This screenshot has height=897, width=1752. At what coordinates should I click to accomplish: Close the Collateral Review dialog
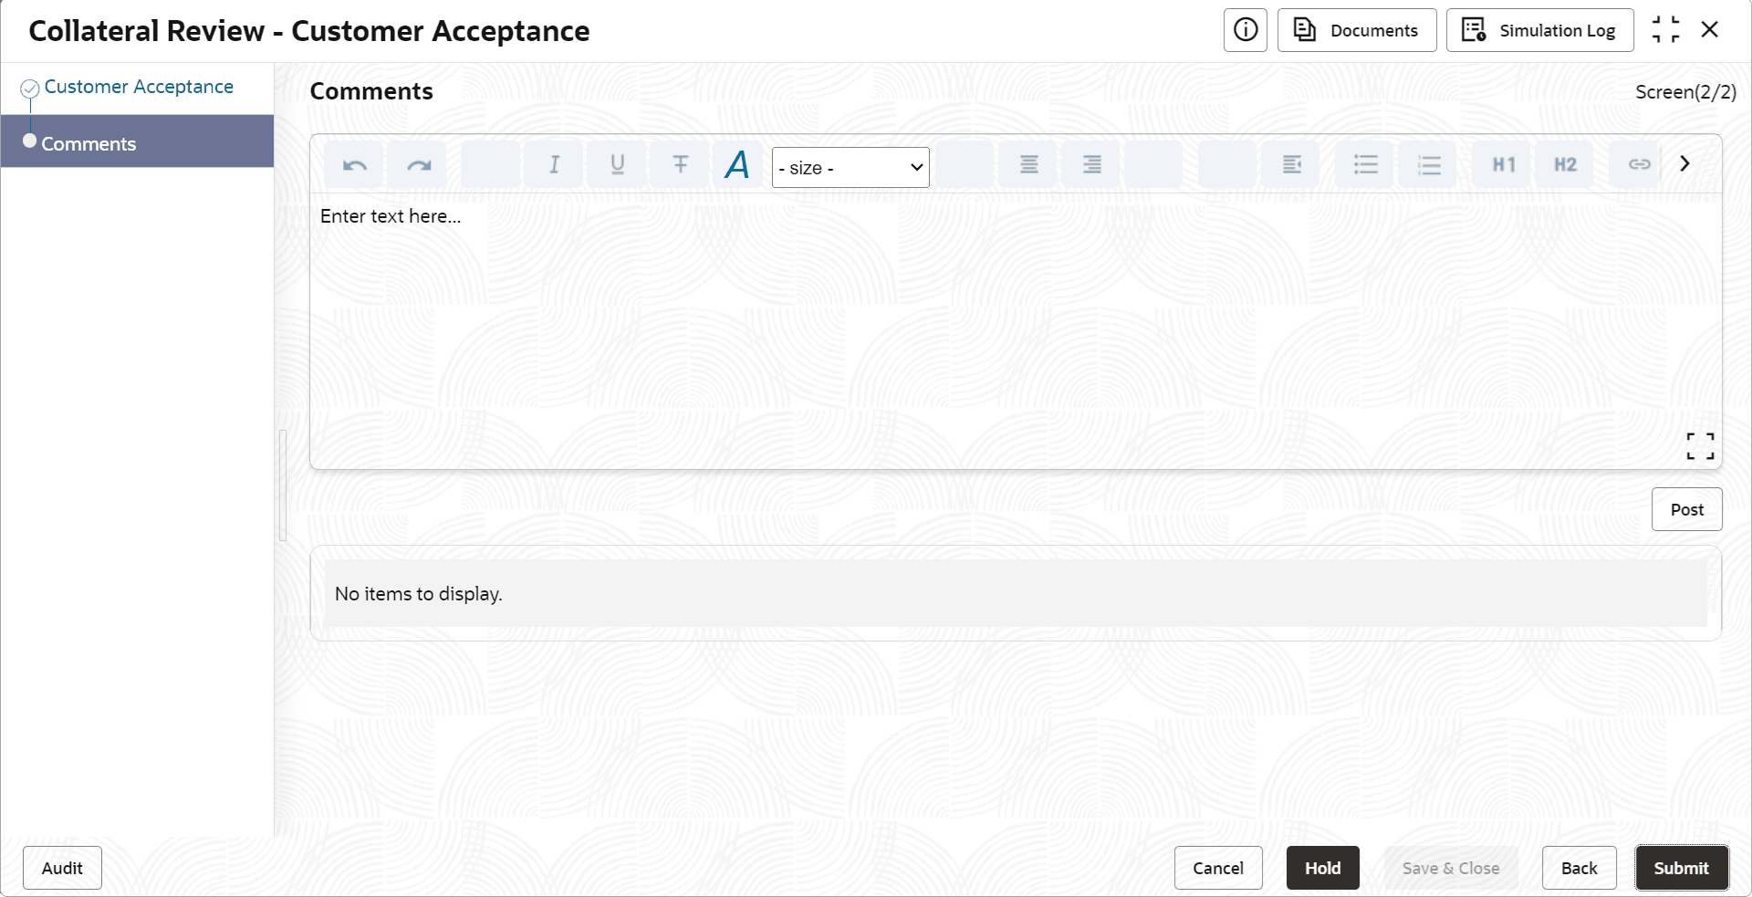coord(1710,30)
